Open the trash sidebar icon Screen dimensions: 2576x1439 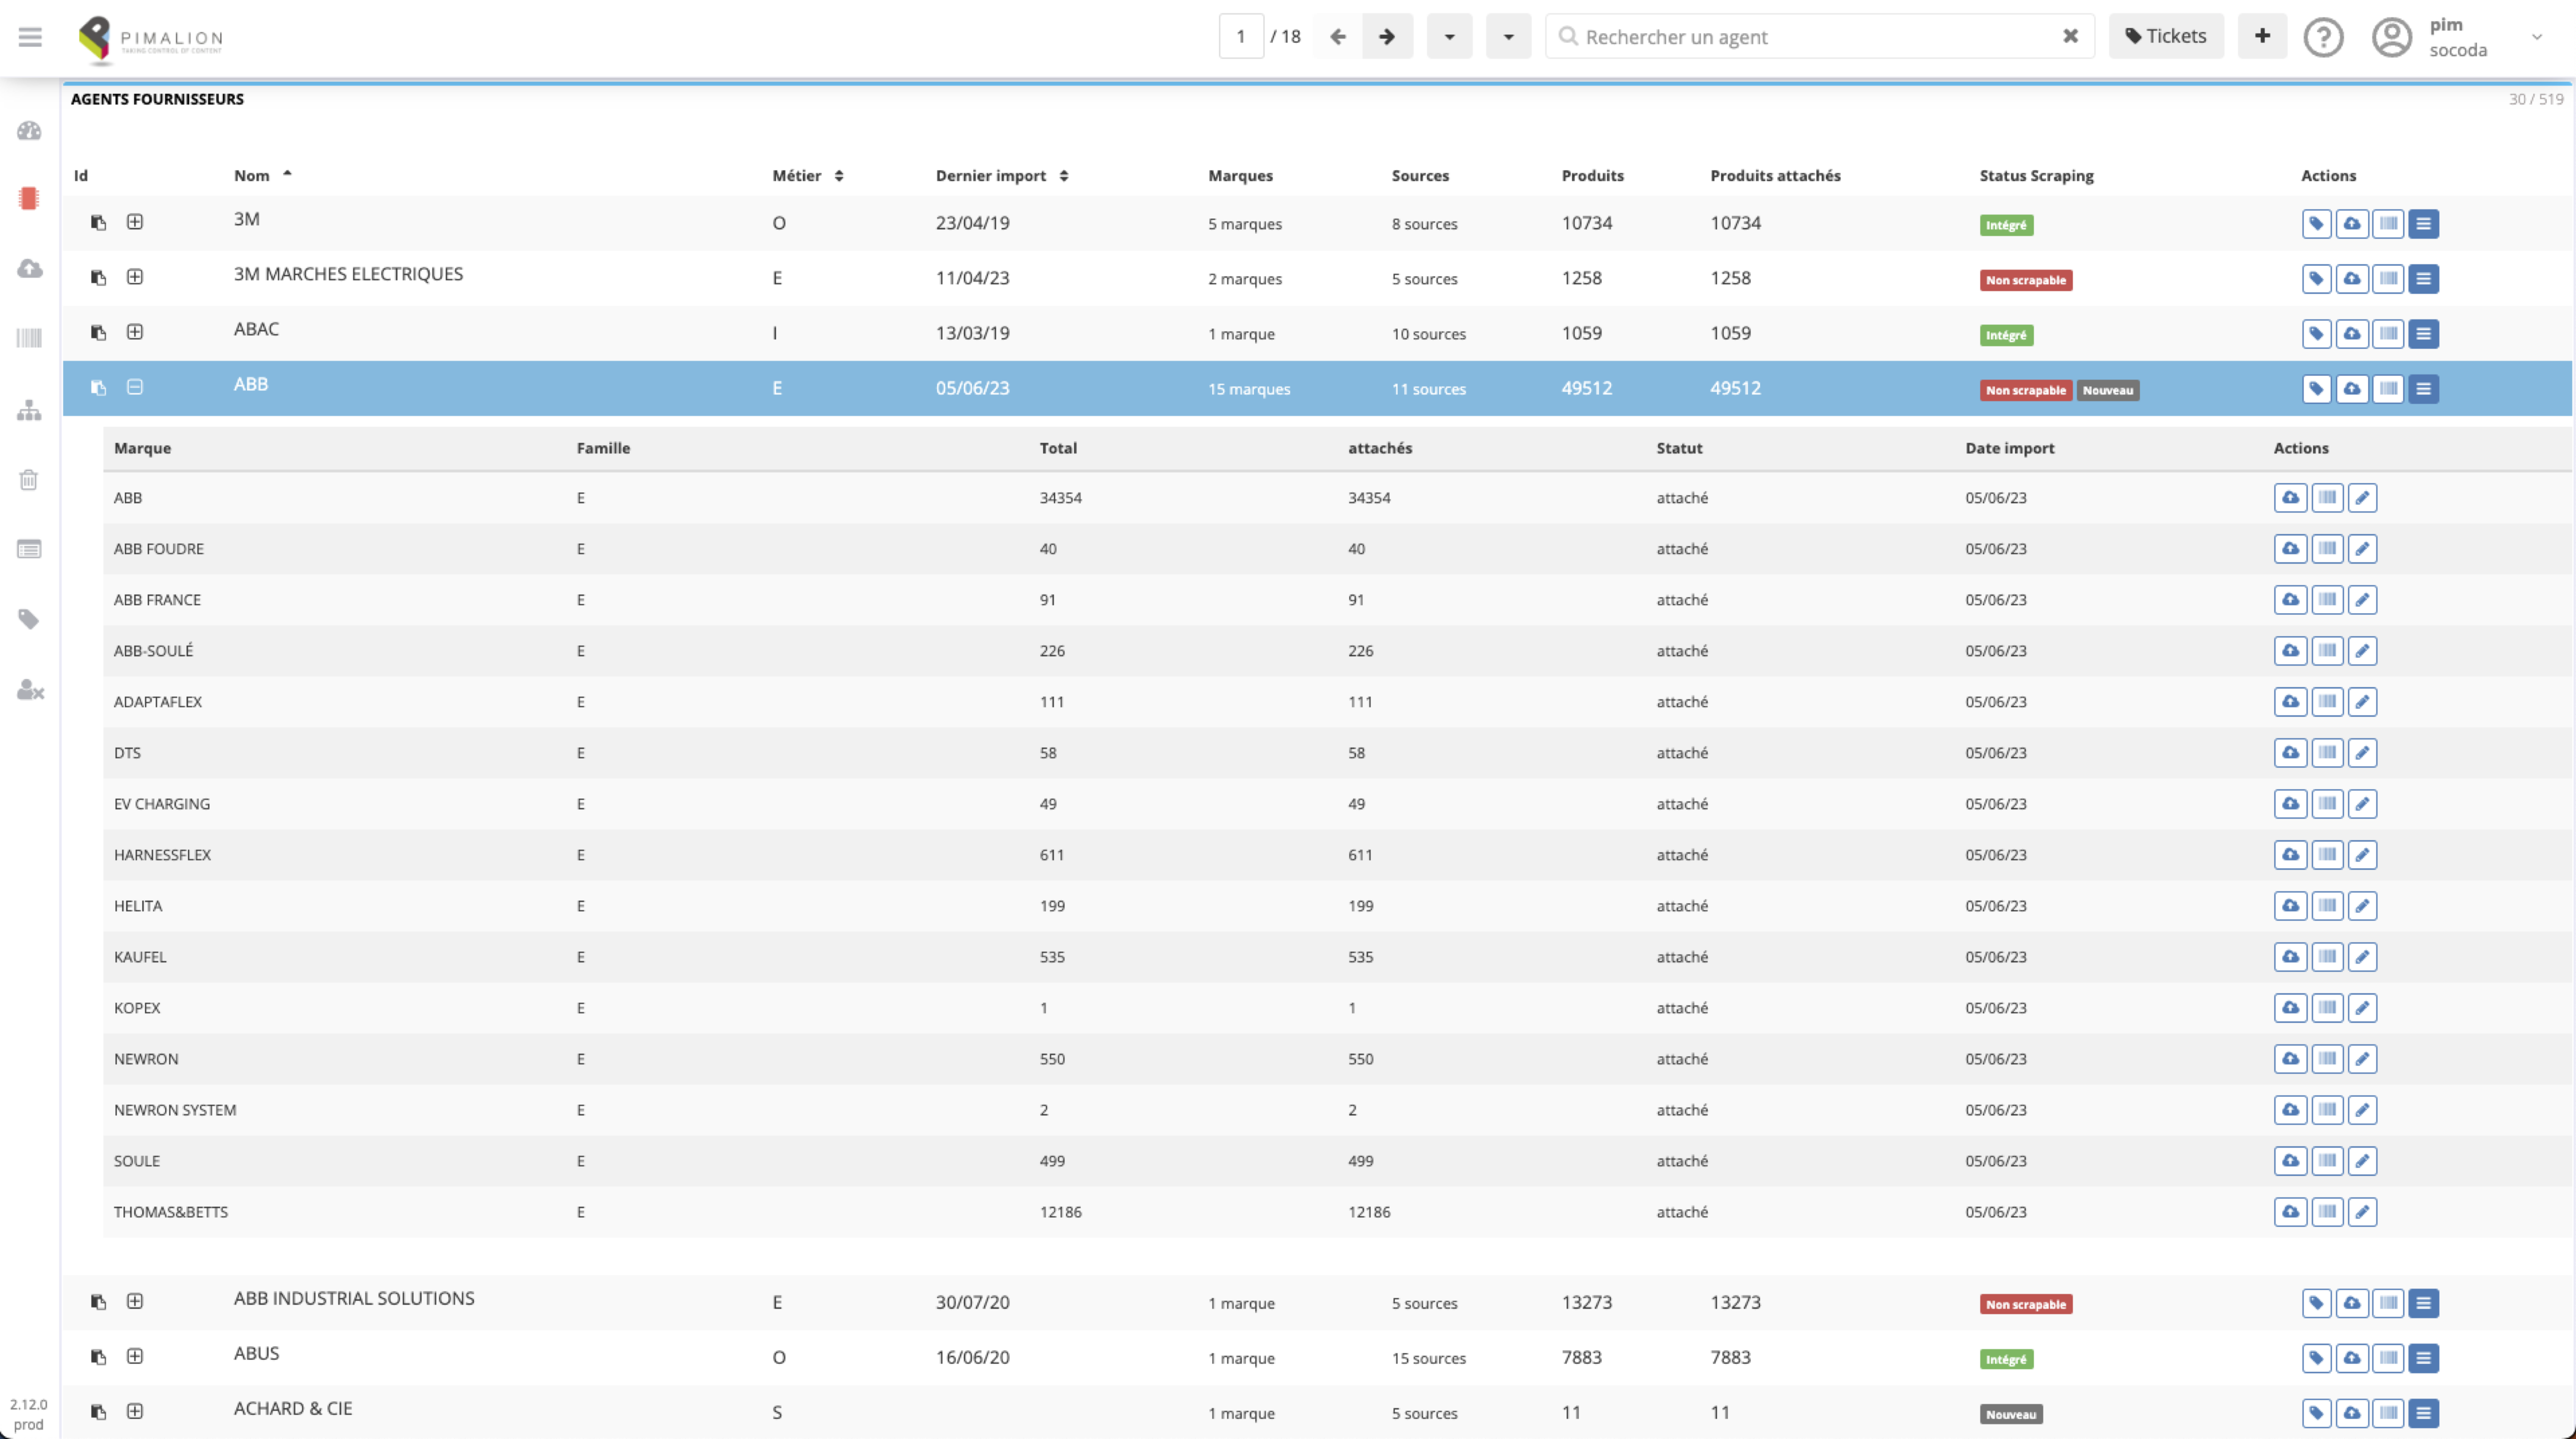point(29,480)
